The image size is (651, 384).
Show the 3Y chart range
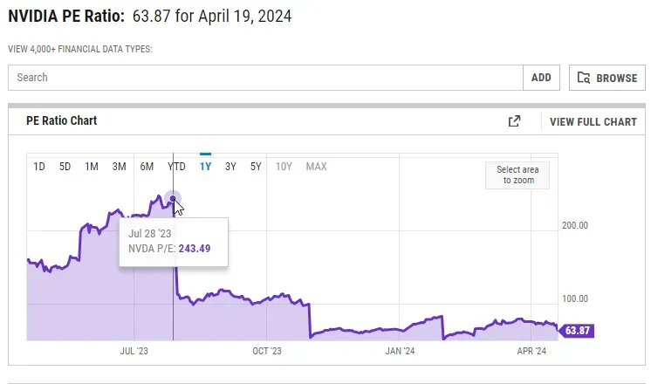click(x=230, y=167)
